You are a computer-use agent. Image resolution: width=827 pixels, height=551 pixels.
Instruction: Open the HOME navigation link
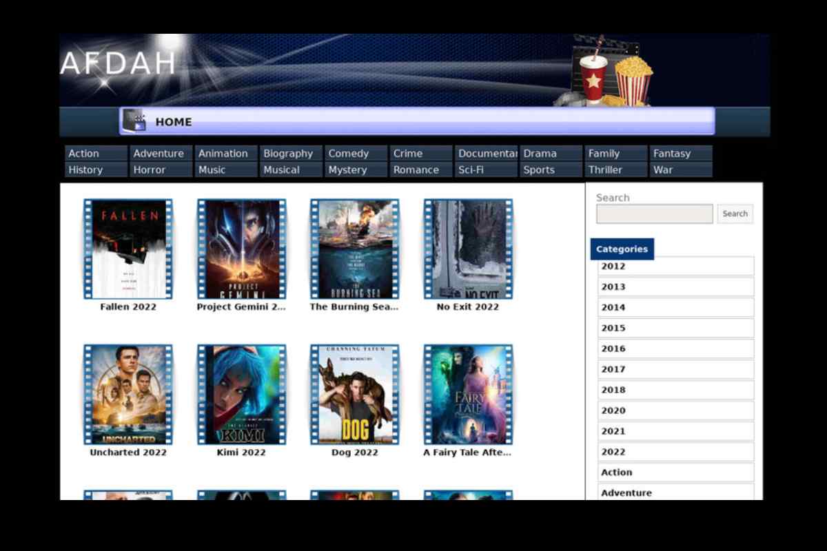tap(174, 122)
